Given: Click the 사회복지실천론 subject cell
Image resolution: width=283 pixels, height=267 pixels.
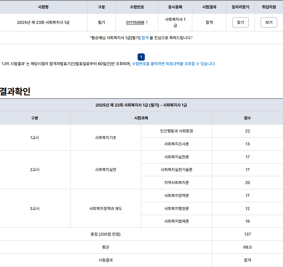Looking at the screenshot, I should 177,157.
